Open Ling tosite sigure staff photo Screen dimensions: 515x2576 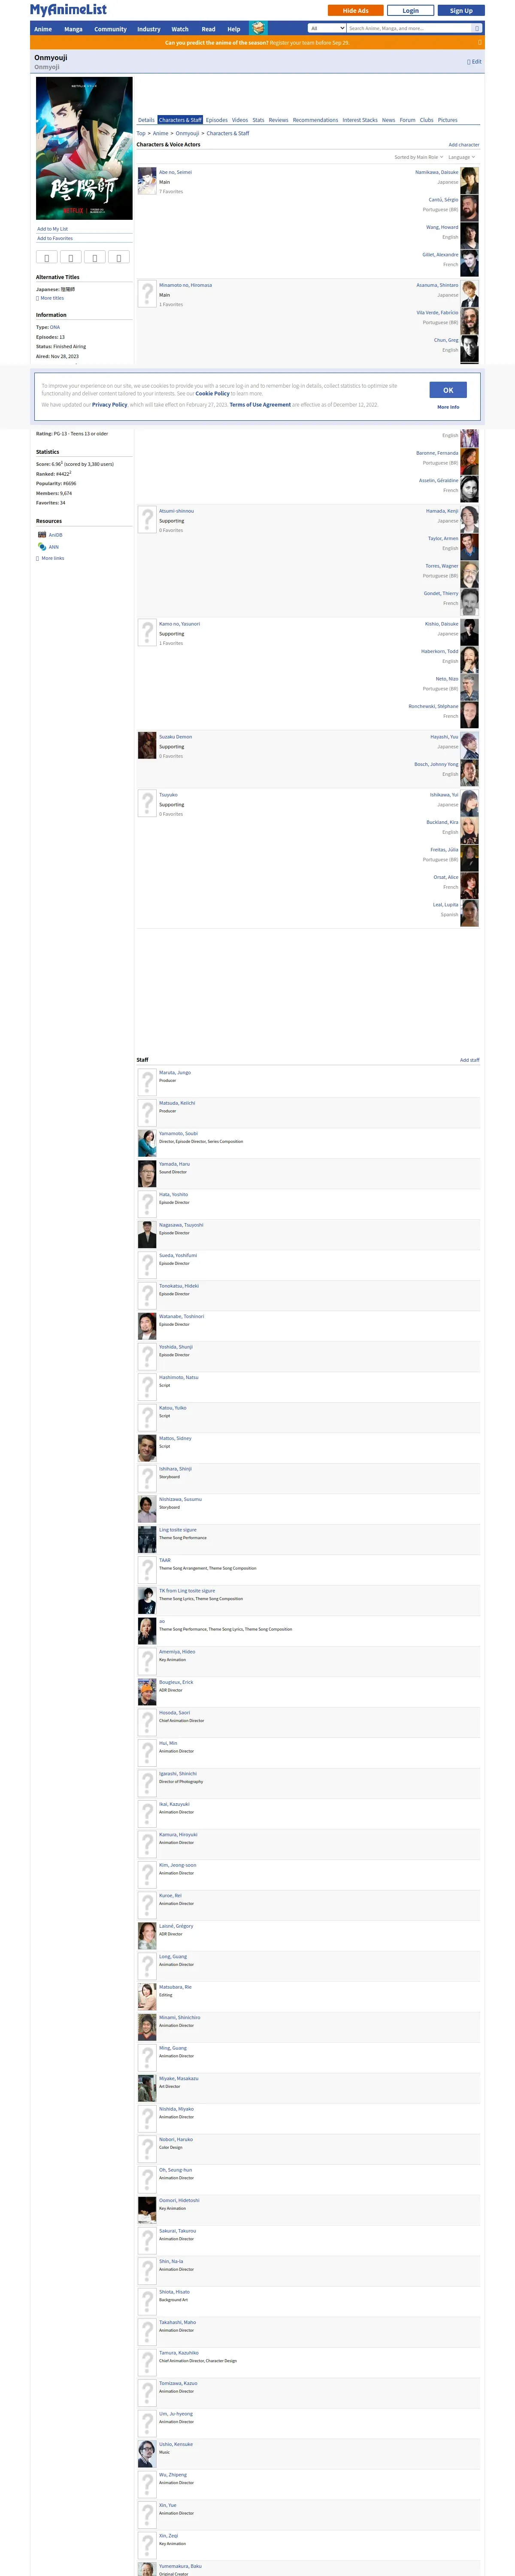147,1540
